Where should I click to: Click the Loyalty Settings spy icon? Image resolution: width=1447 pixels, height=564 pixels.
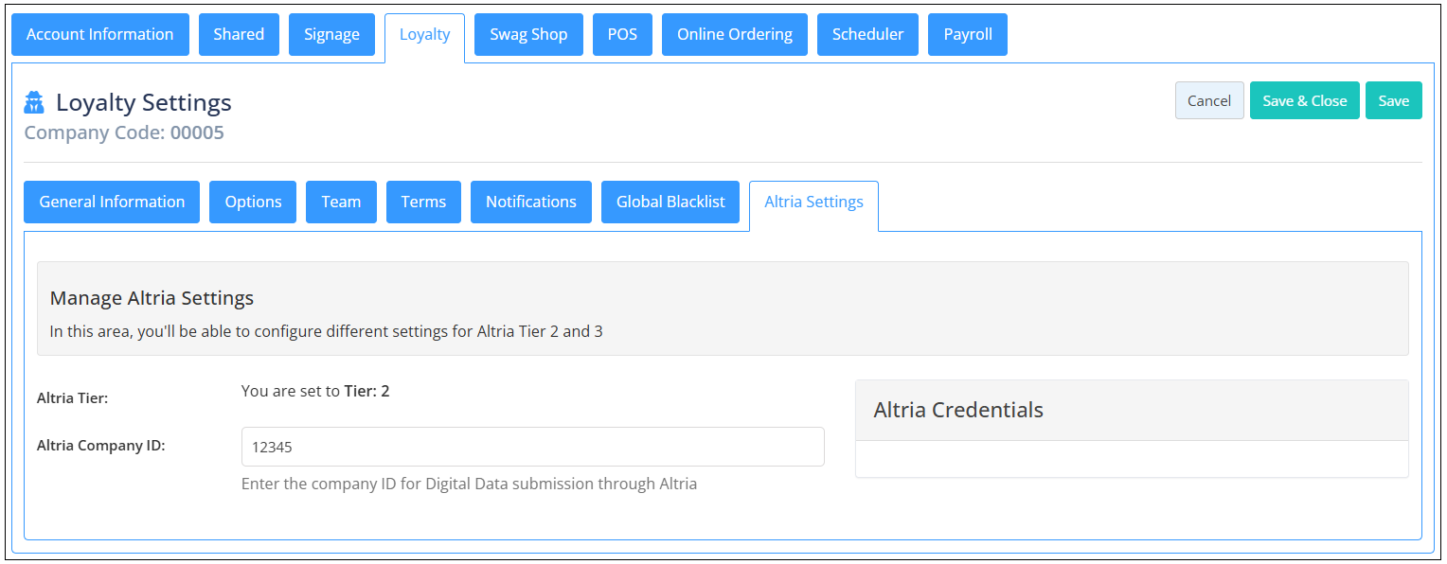tap(34, 102)
